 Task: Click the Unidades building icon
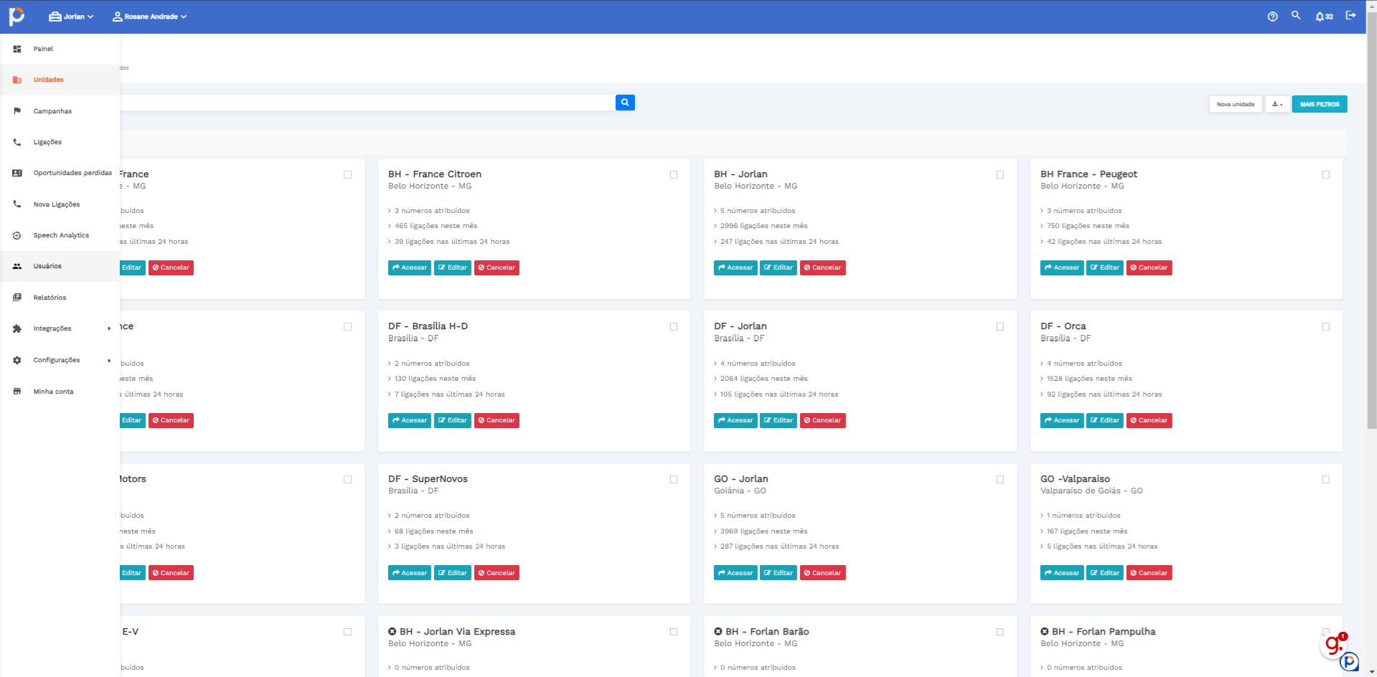coord(17,80)
